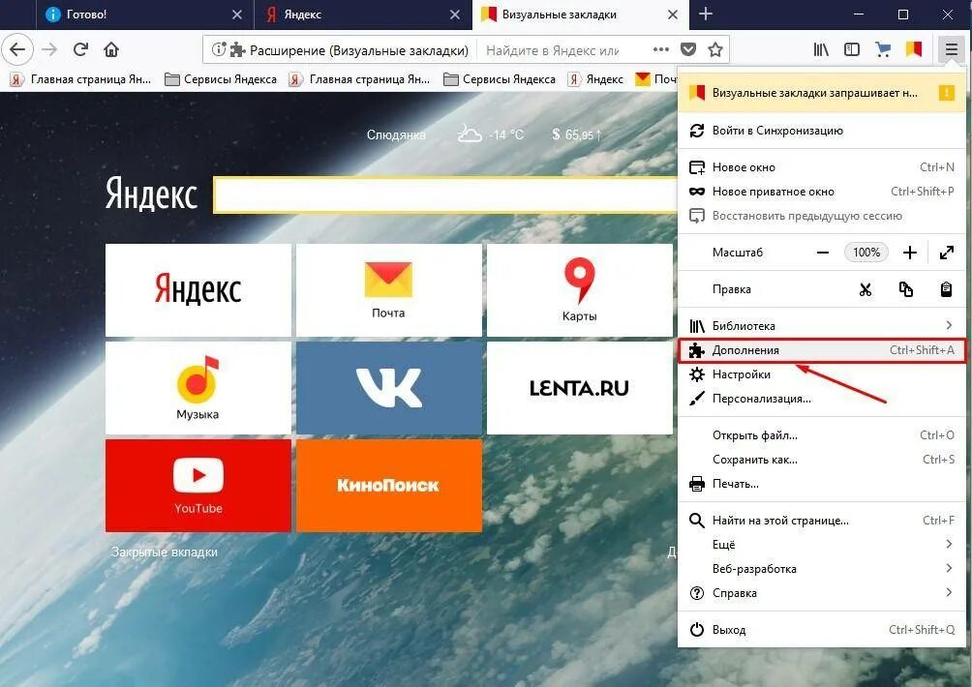The height and width of the screenshot is (687, 972).
Task: Open the Музыка bookmark tile
Action: point(198,388)
